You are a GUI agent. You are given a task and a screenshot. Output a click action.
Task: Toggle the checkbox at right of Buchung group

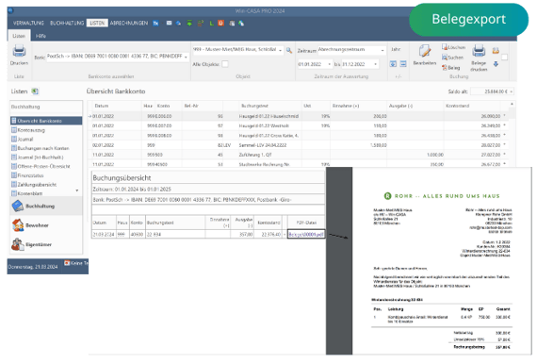(504, 58)
